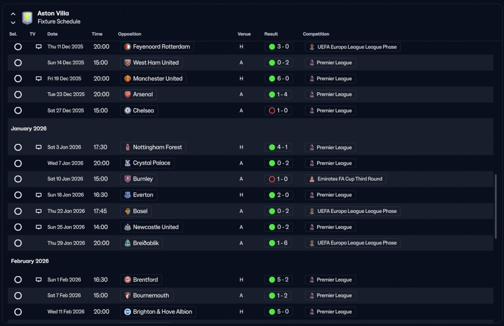Select the Brentford fixture radio button

click(x=18, y=279)
